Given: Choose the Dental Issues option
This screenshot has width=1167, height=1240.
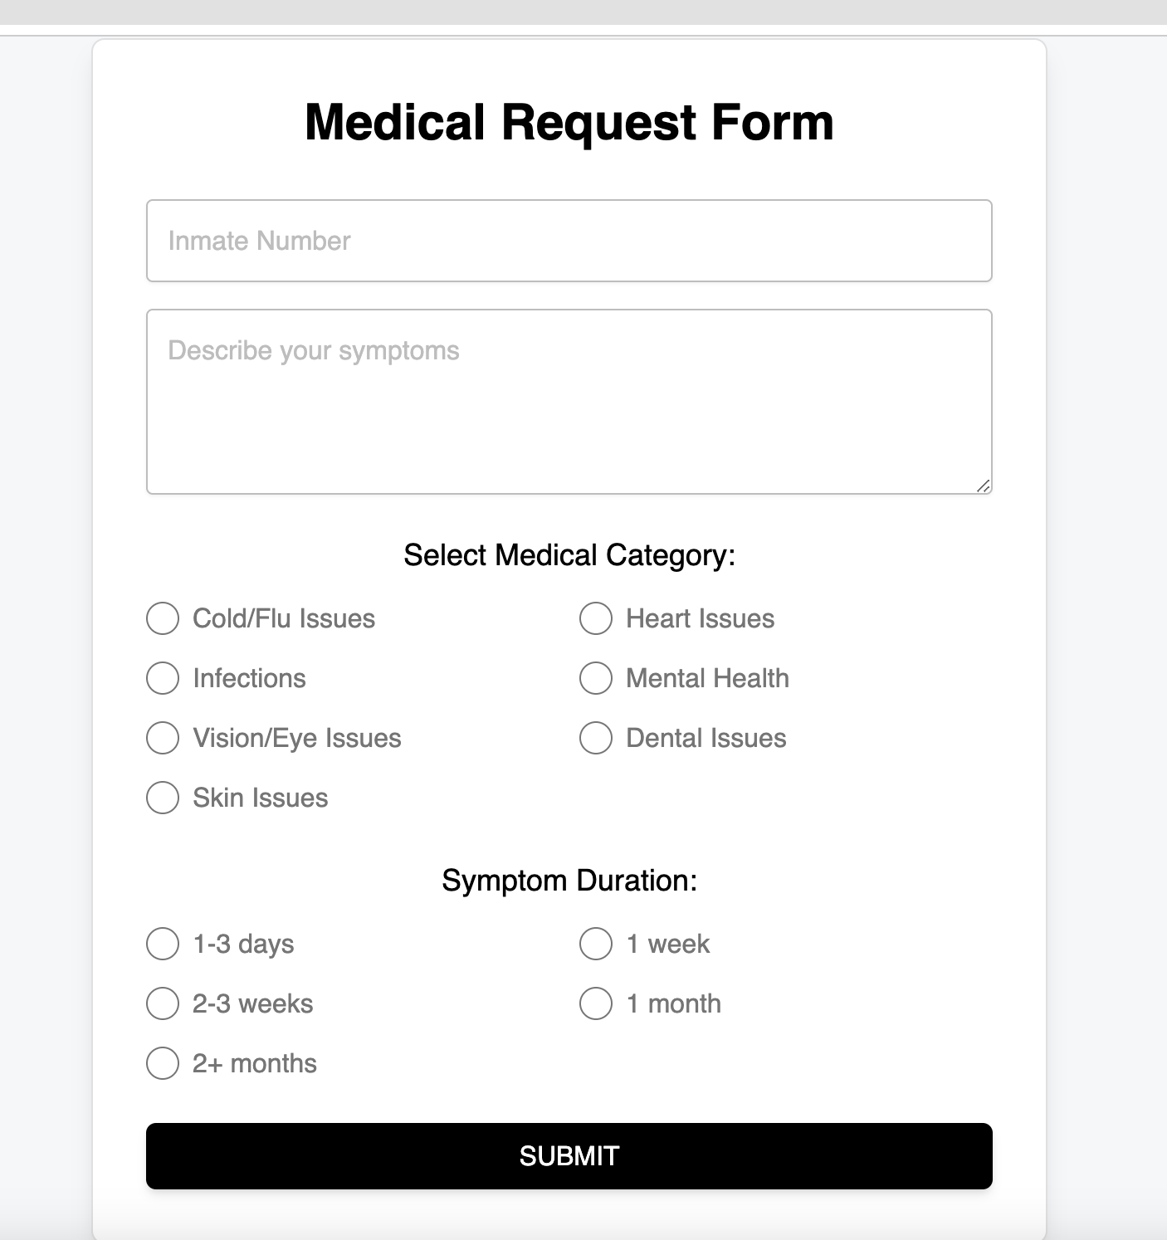Looking at the screenshot, I should pyautogui.click(x=596, y=738).
